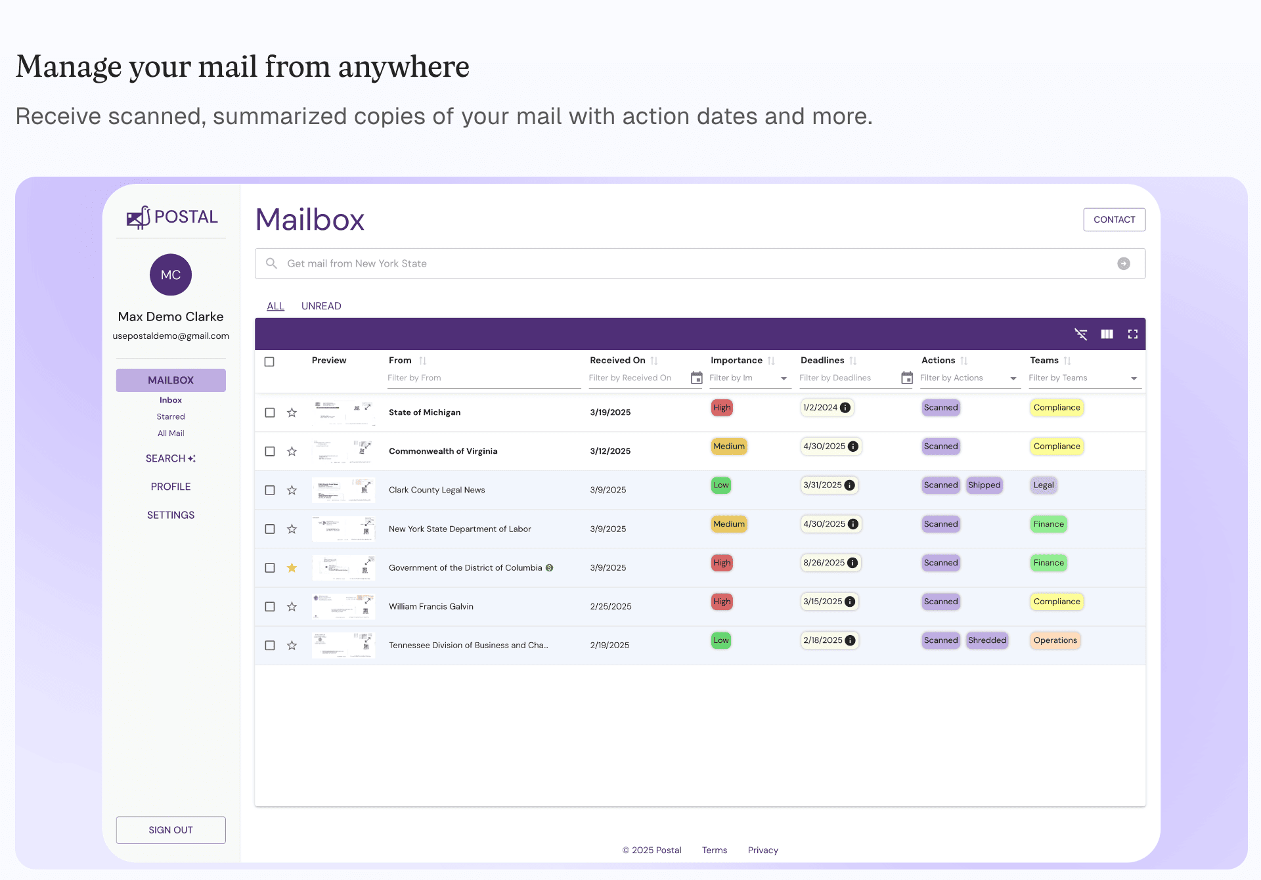Open the show/hide columns icon
Viewport: 1261px width, 880px height.
[x=1107, y=334]
